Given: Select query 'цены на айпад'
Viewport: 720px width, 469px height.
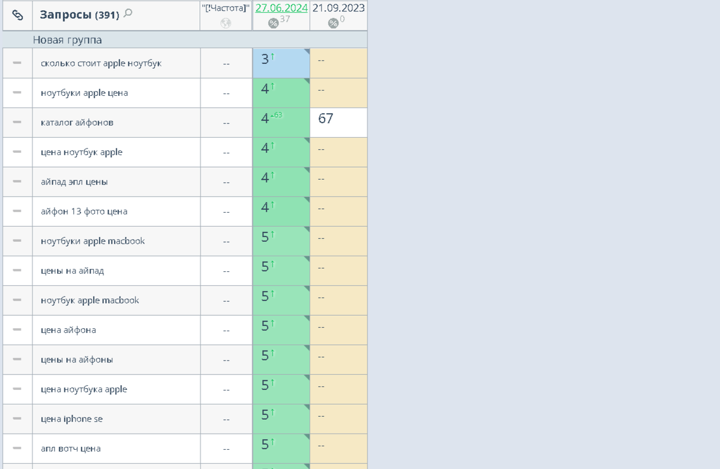Looking at the screenshot, I should point(72,271).
